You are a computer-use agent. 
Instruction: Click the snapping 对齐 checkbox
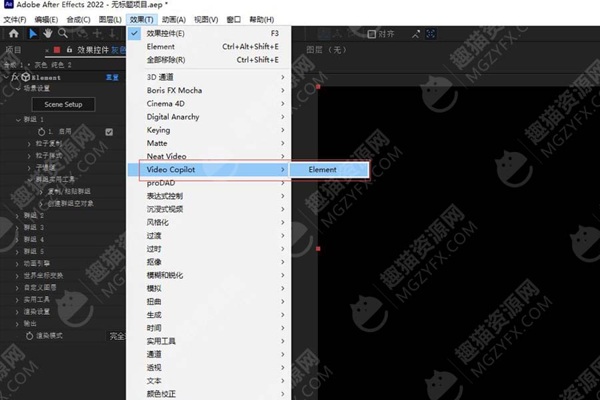pos(371,34)
